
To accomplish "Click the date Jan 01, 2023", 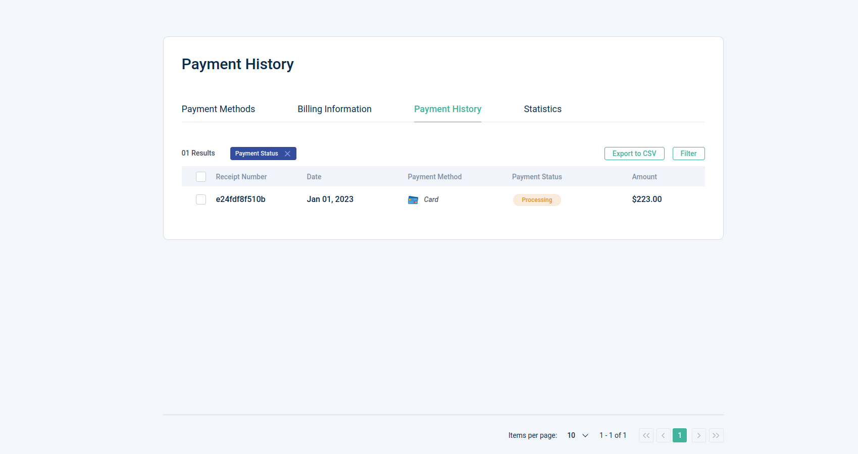I will (330, 199).
